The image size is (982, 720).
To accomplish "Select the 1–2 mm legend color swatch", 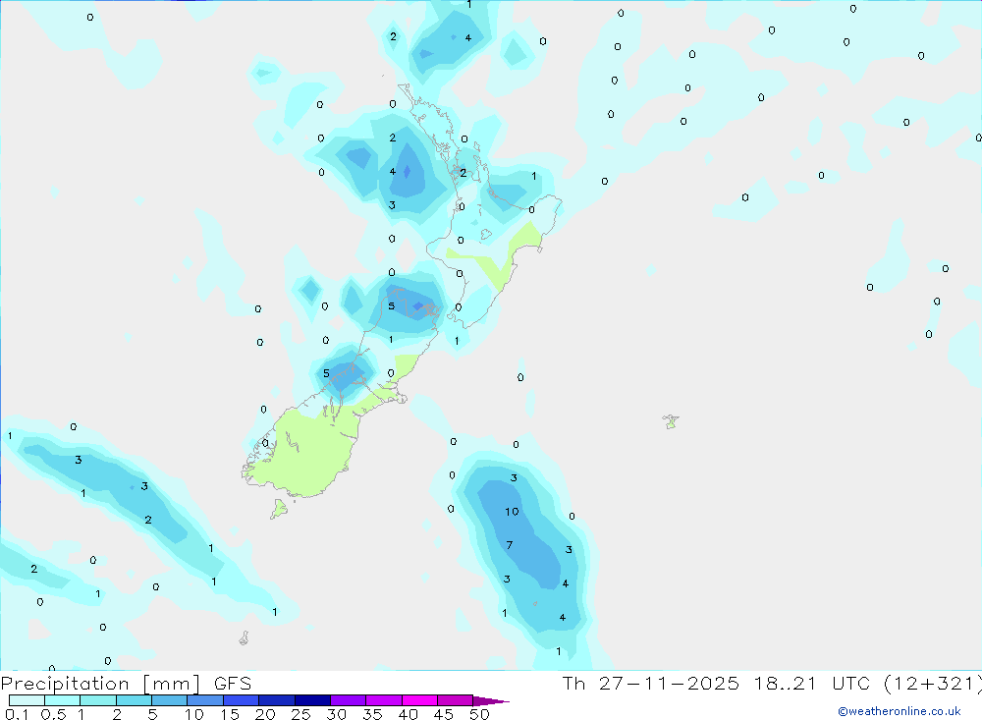I will 98,700.
